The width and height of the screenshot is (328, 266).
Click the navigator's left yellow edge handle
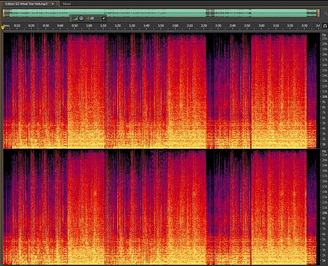click(4, 13)
